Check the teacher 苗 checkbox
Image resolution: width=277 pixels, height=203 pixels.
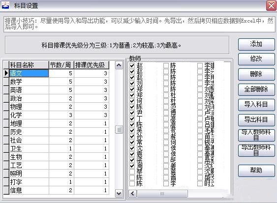click(200, 136)
